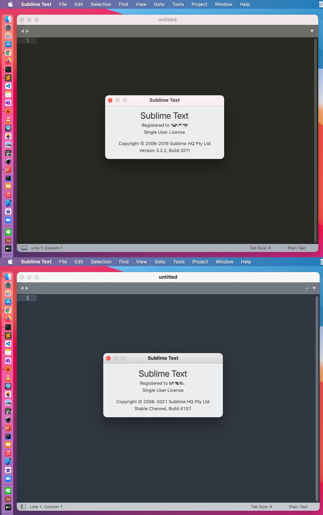This screenshot has width=323, height=515.
Task: Open Goto menu above Build 3211 window
Action: [x=159, y=4]
